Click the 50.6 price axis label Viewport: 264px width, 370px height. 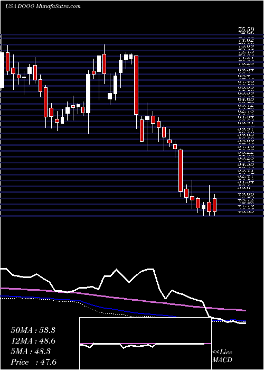244,188
